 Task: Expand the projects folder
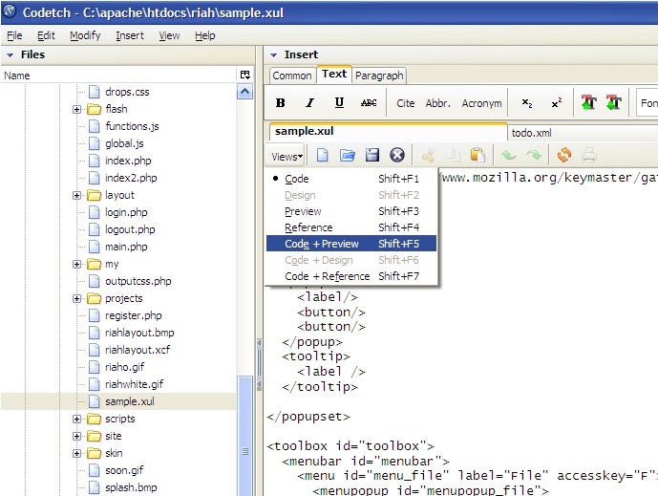[76, 298]
